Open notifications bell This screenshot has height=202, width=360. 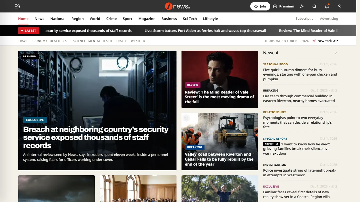click(327, 6)
